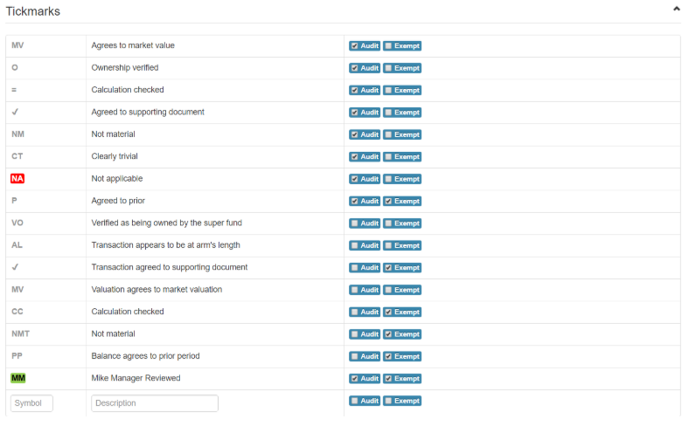Click the AL arm's length tickmark symbol
The image size is (689, 426).
(17, 245)
